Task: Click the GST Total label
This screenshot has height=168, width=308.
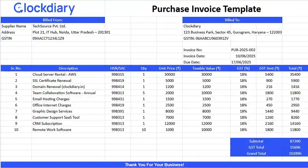Action: [x=256, y=147]
